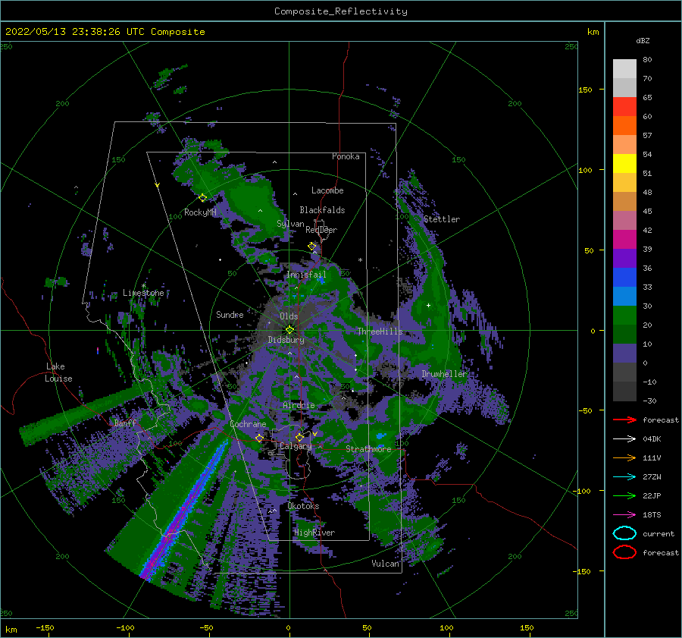Screen dimensions: 682x638
Task: Click the Blackfalds town label
Action: (x=322, y=210)
